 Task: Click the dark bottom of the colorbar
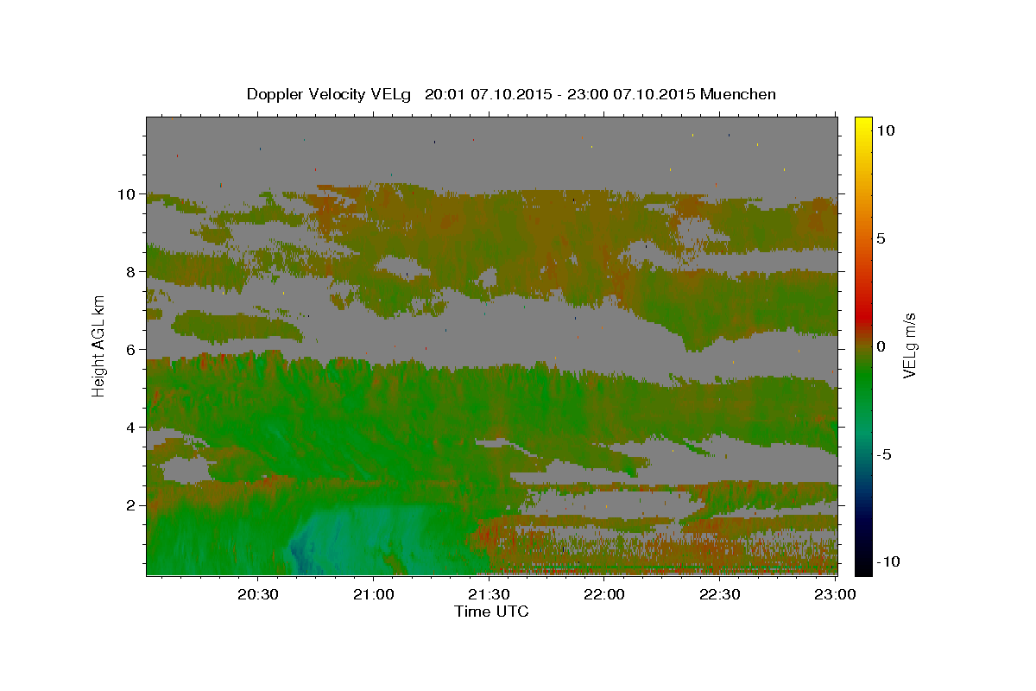point(862,566)
